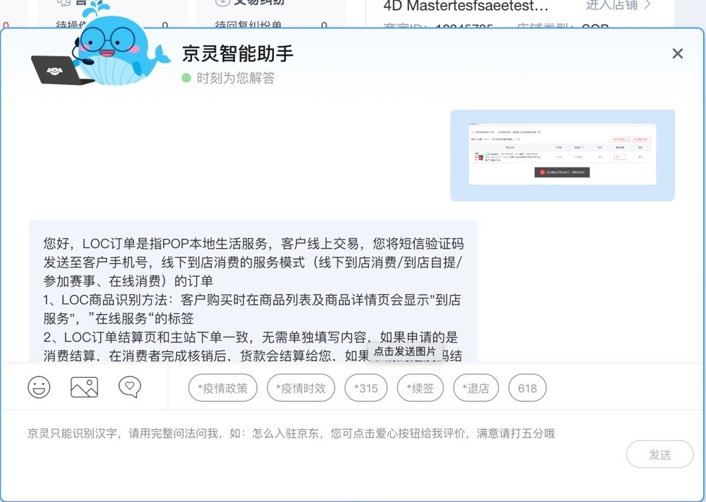Click the 发送 send button
This screenshot has height=502, width=706.
(x=660, y=454)
